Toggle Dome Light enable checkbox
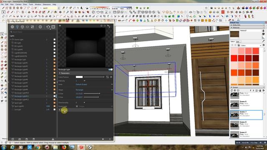Viewport: 267px width, 150px height. point(55,40)
